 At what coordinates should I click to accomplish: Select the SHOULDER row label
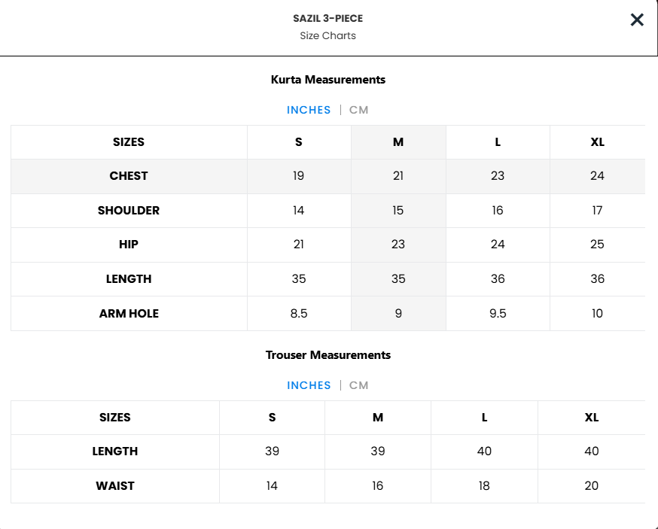point(129,211)
